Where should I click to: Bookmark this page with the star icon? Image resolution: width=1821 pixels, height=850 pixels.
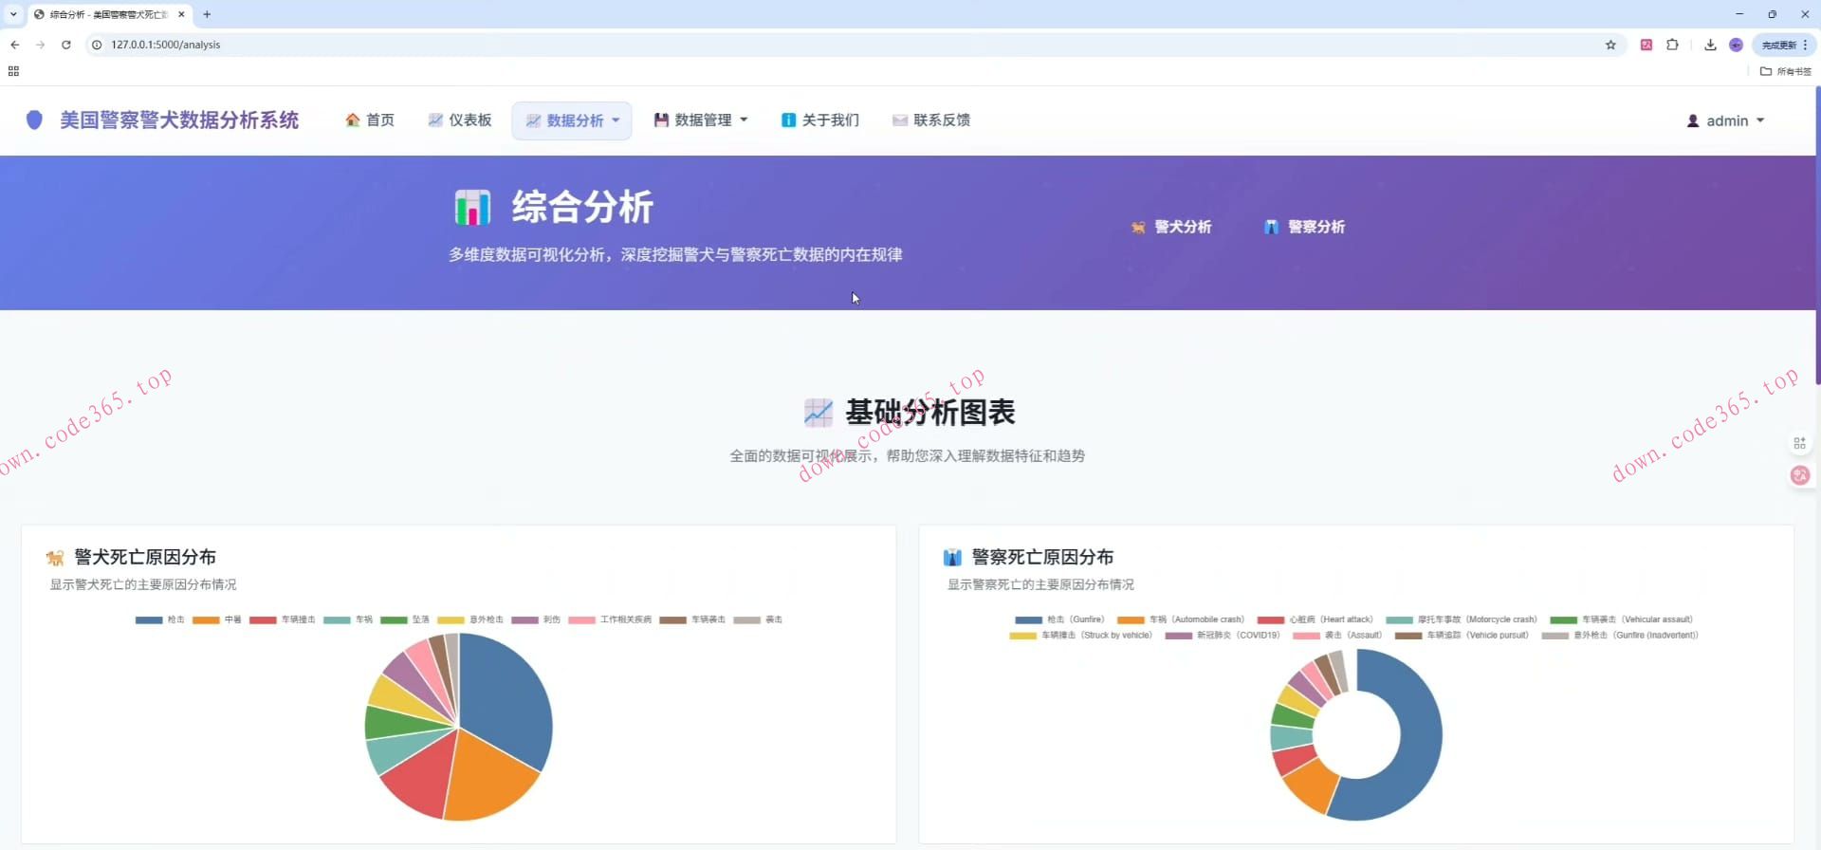(x=1610, y=45)
